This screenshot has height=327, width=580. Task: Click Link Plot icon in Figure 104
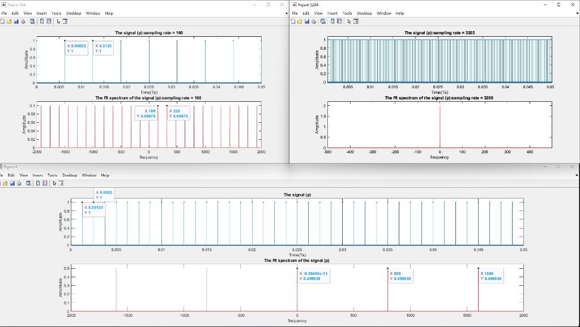[x=32, y=21]
